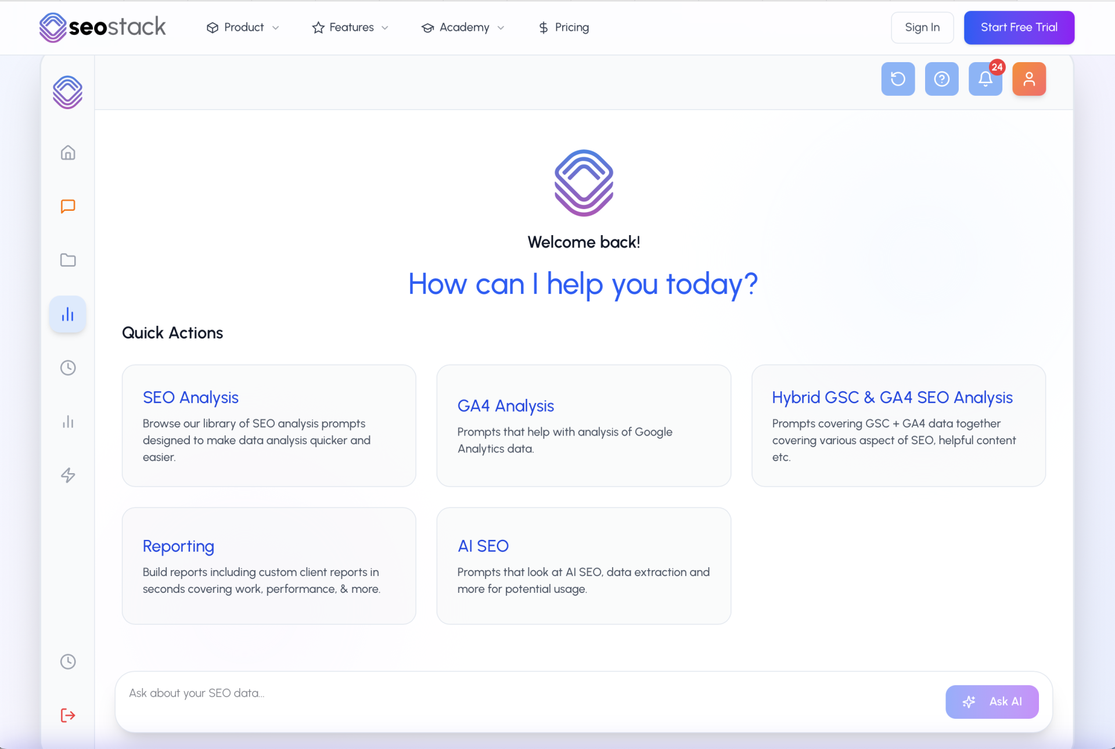Open the folder icon in sidebar

click(68, 260)
